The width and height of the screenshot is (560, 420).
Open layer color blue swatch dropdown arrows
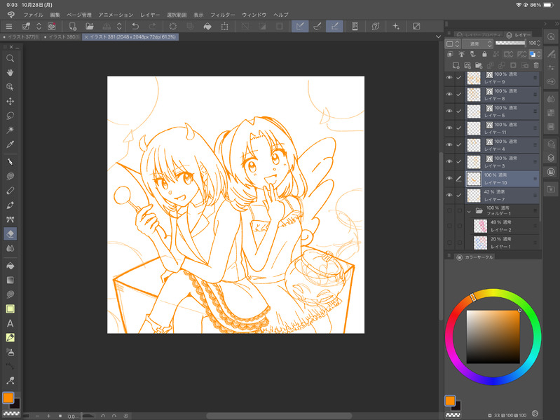tap(539, 54)
